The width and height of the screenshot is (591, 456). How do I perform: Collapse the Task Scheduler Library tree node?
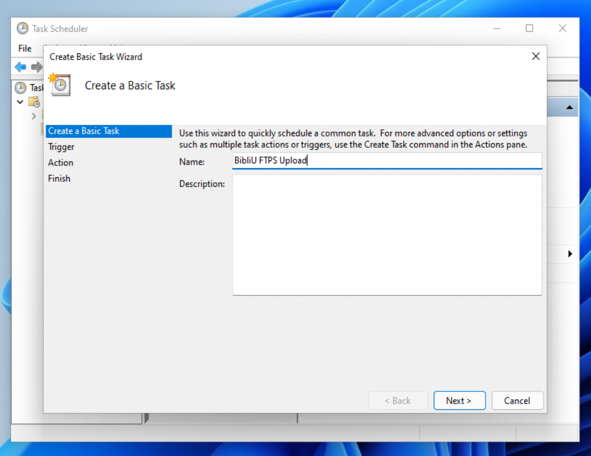[20, 102]
